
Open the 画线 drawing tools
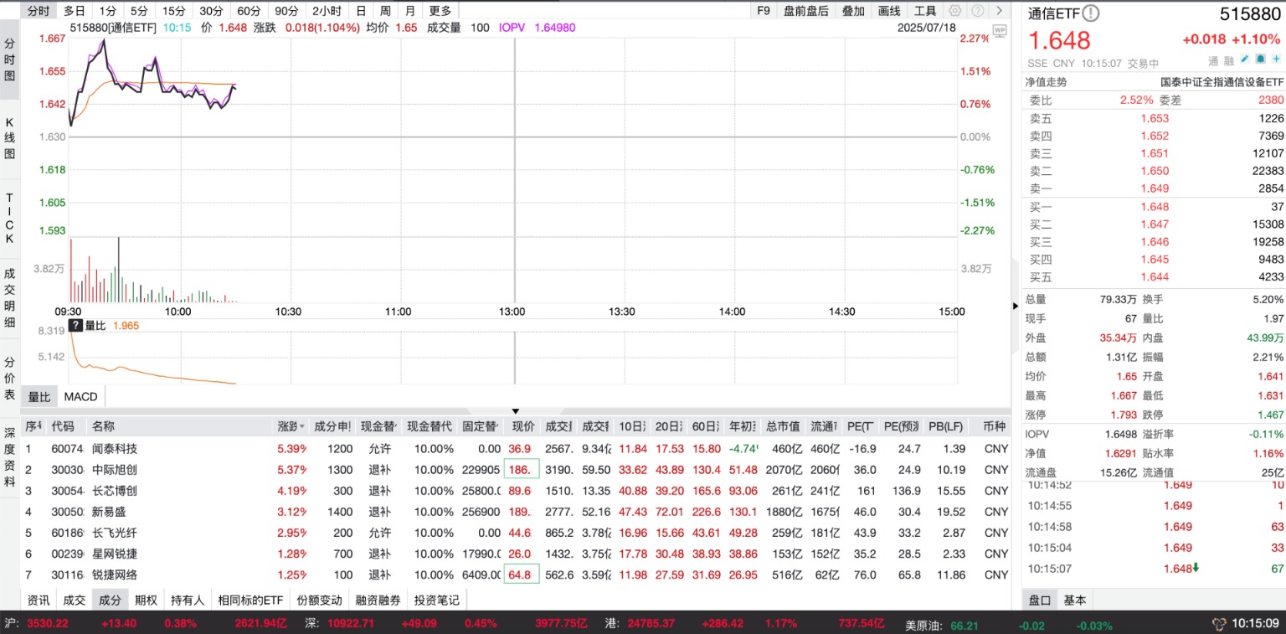click(889, 11)
